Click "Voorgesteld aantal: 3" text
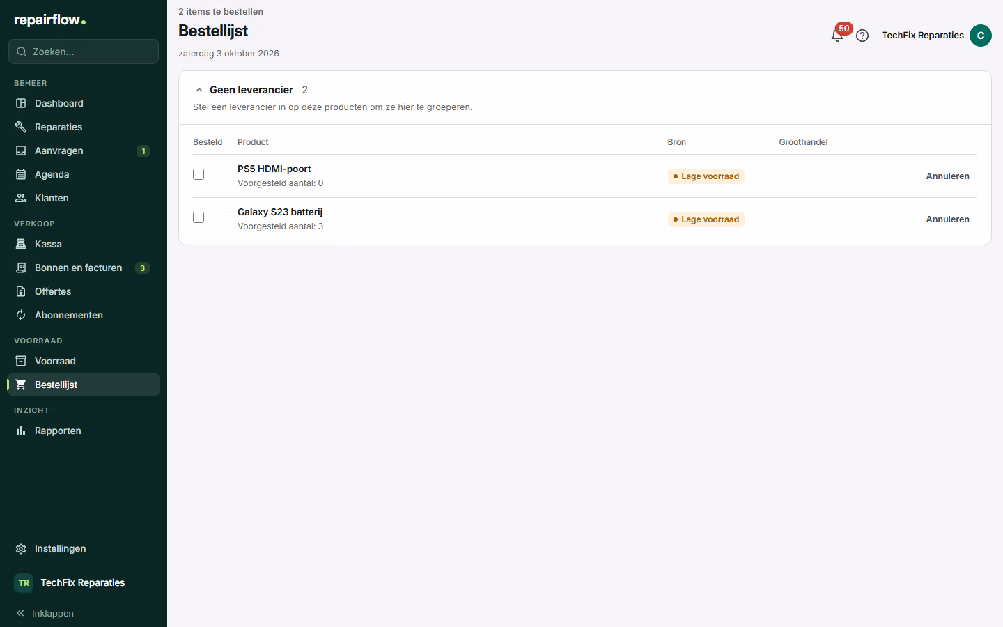The height and width of the screenshot is (627, 1003). (280, 226)
